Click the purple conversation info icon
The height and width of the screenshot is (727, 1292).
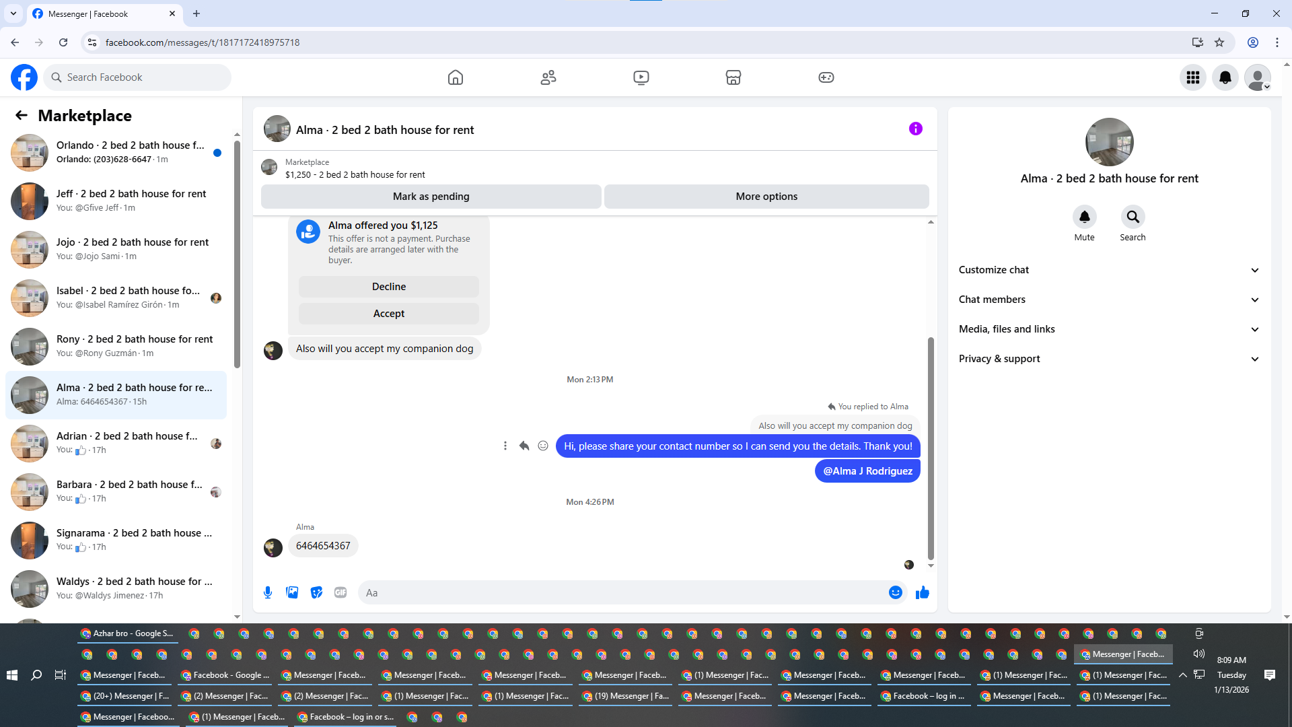click(915, 129)
